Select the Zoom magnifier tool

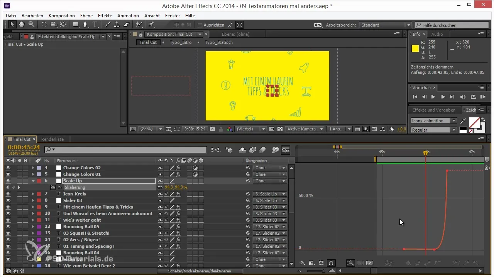click(31, 25)
